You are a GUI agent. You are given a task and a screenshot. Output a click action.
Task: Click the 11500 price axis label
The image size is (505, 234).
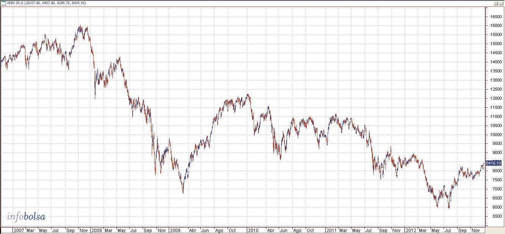click(x=496, y=108)
